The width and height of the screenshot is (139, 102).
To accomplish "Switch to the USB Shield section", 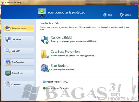I will tap(19, 40).
